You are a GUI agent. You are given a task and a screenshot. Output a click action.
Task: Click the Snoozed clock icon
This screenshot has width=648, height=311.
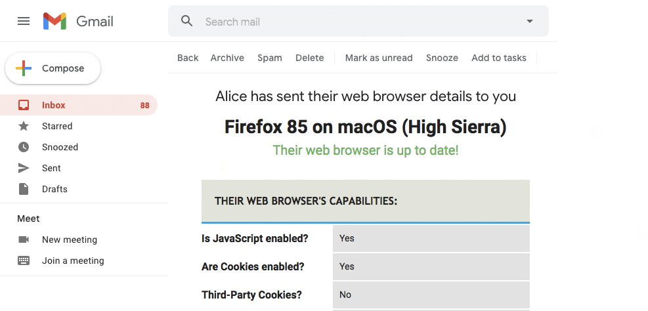pyautogui.click(x=24, y=147)
